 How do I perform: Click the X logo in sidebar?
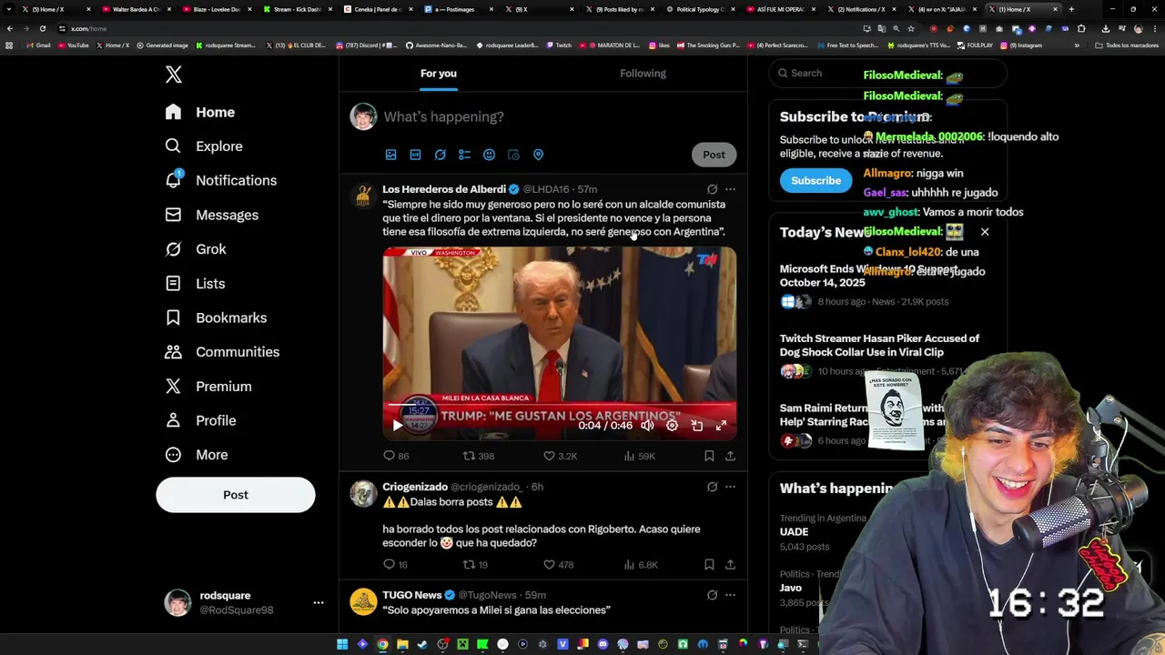point(174,75)
